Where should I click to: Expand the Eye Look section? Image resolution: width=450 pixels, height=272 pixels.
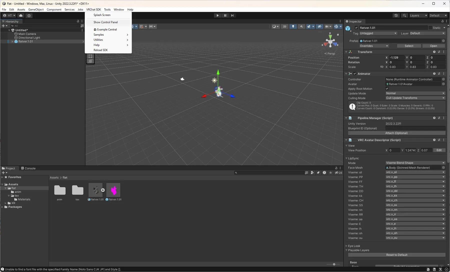(346, 246)
